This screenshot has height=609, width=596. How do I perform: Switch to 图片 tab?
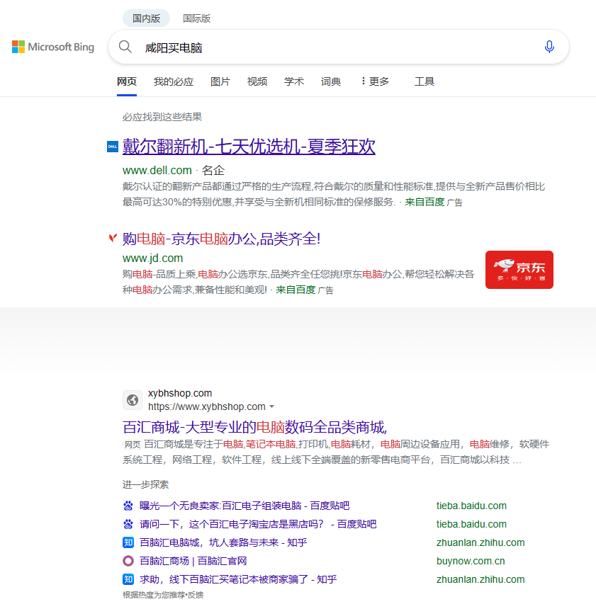tap(220, 81)
